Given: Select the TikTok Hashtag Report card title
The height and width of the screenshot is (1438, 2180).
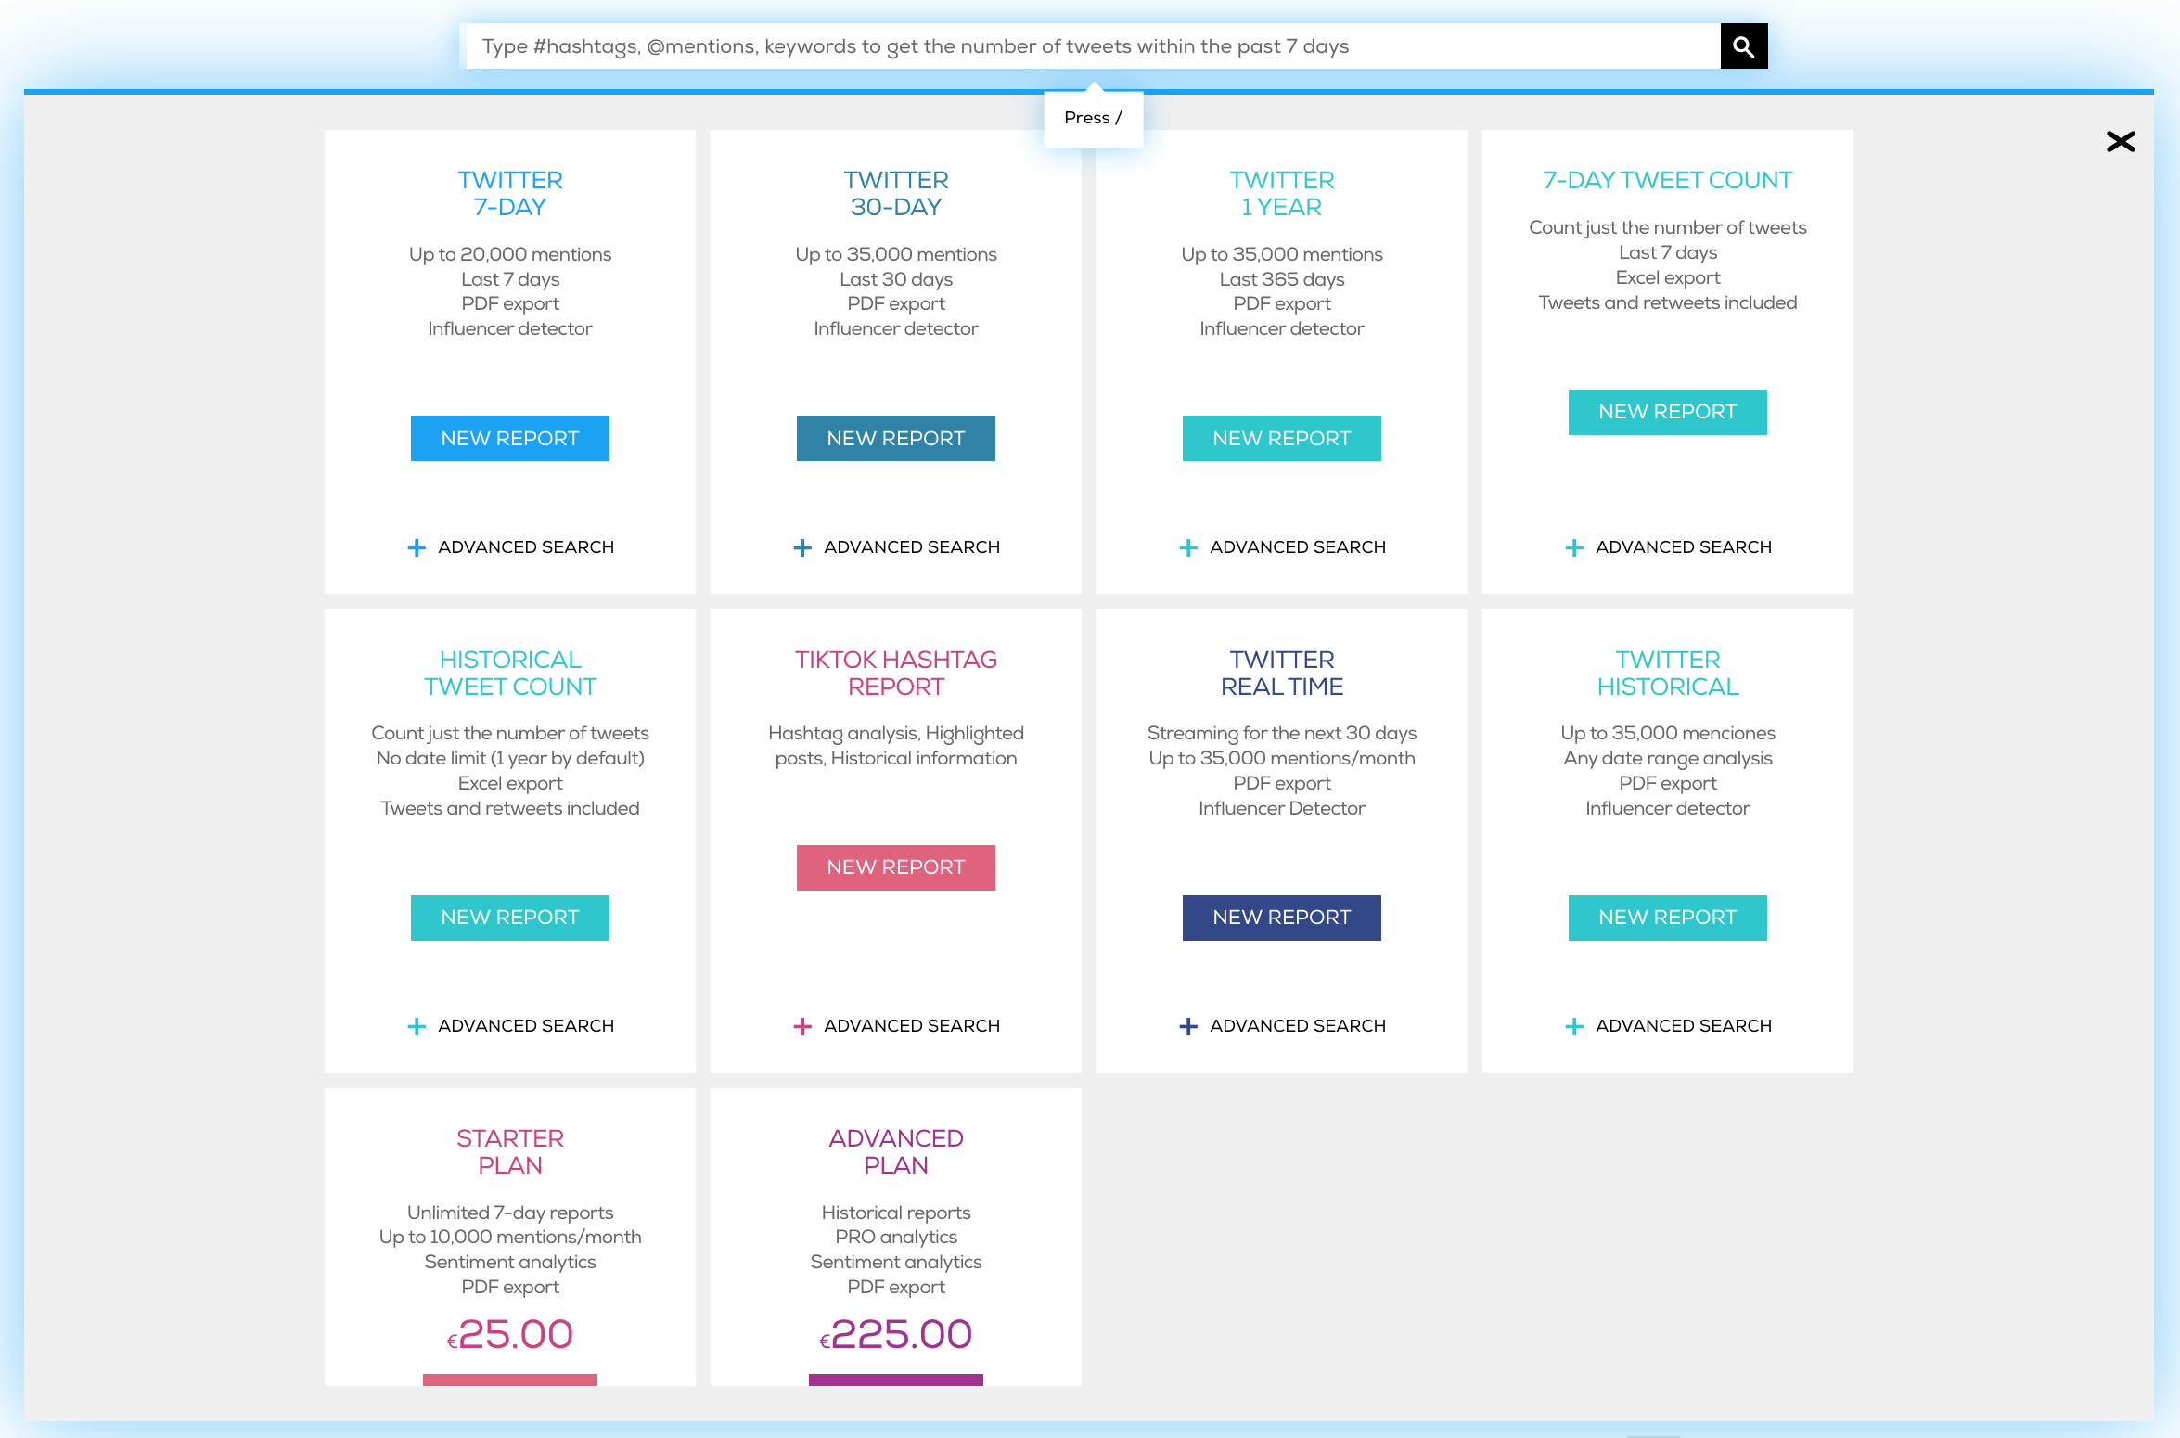Looking at the screenshot, I should (x=896, y=674).
